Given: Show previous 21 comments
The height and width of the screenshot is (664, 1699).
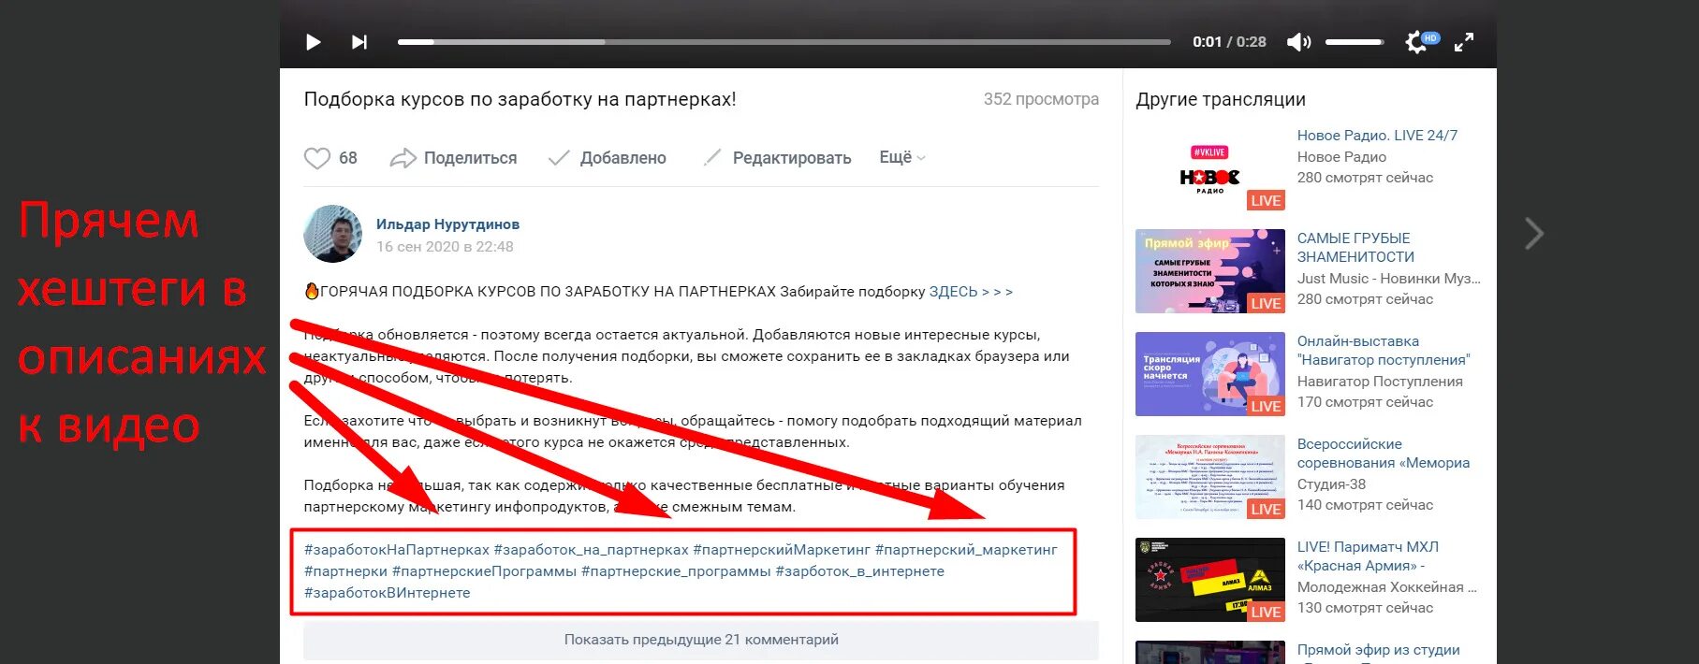Looking at the screenshot, I should [701, 640].
